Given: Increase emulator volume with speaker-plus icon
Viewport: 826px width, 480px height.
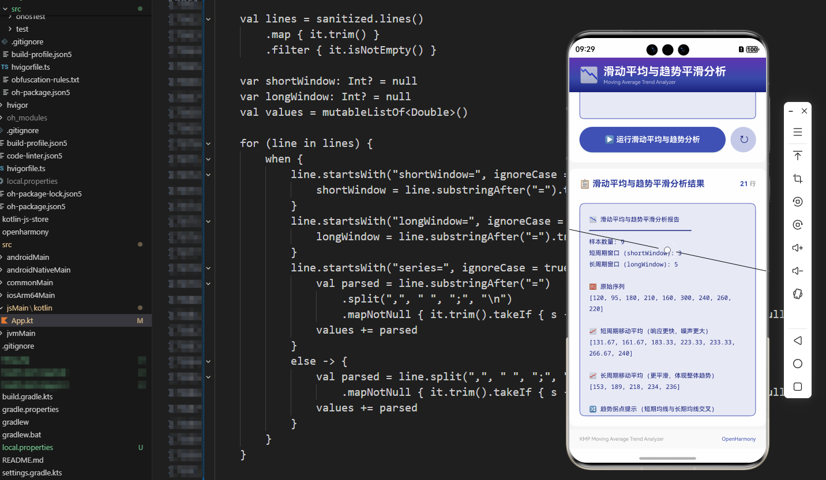Looking at the screenshot, I should (798, 248).
